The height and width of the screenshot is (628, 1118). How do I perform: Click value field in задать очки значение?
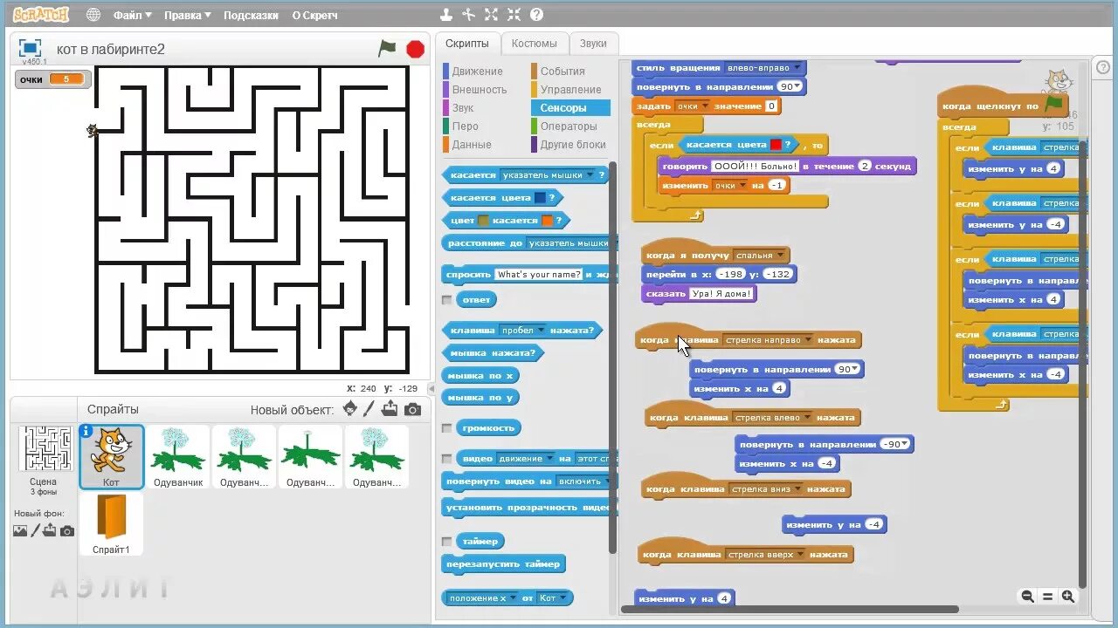click(770, 106)
